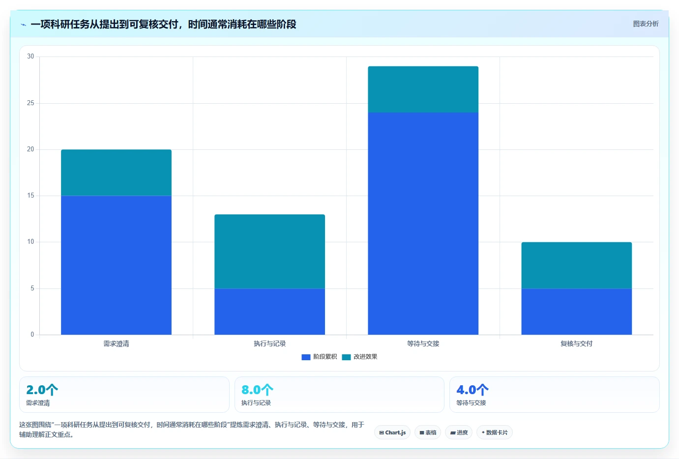This screenshot has width=679, height=459.
Task: Click the y-axis value 15
Action: [x=30, y=196]
